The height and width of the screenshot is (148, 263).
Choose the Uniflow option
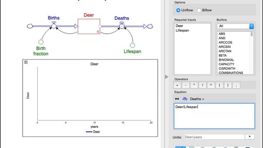click(x=185, y=10)
